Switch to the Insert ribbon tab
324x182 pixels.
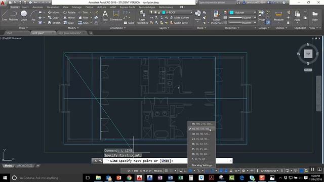25,7
